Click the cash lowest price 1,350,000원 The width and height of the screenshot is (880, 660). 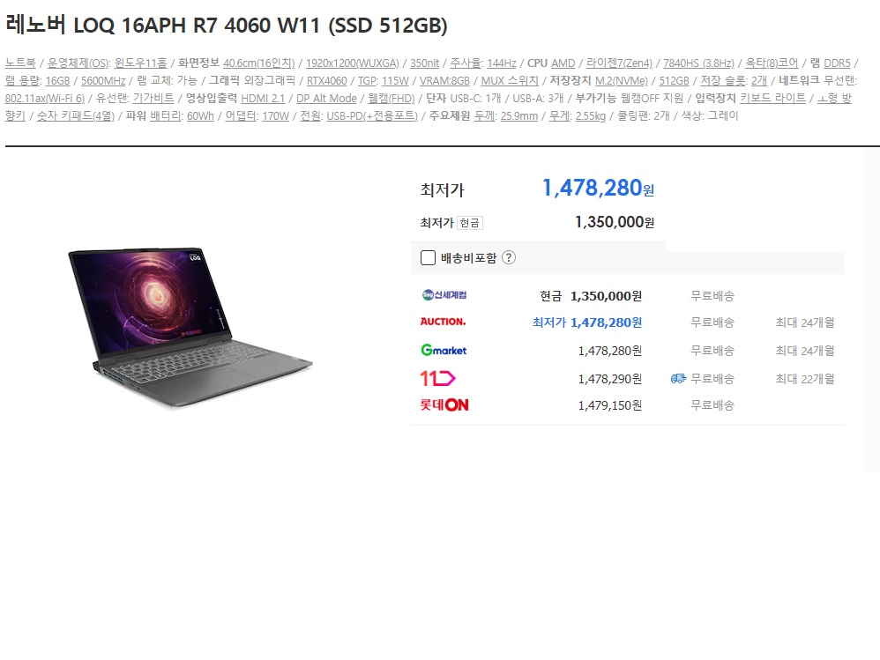(614, 222)
